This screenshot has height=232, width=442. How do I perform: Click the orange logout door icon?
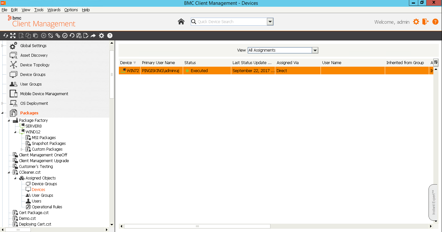click(x=426, y=22)
